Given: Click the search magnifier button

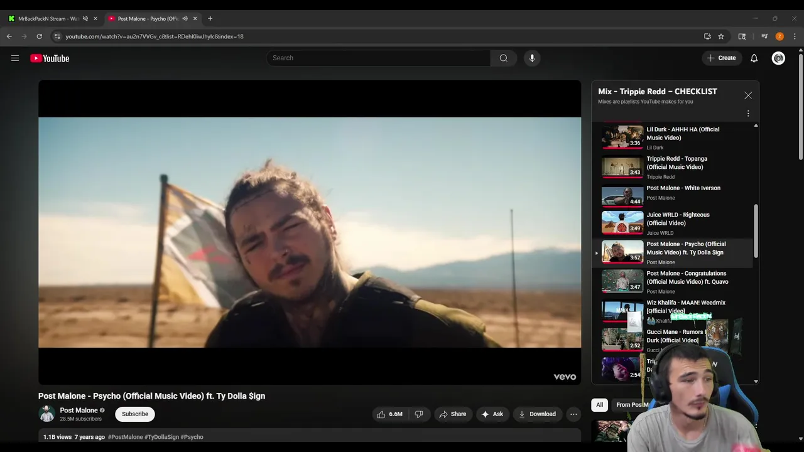Looking at the screenshot, I should pos(503,58).
